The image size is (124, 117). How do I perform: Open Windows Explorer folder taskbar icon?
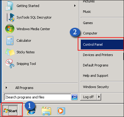click(x=46, y=111)
